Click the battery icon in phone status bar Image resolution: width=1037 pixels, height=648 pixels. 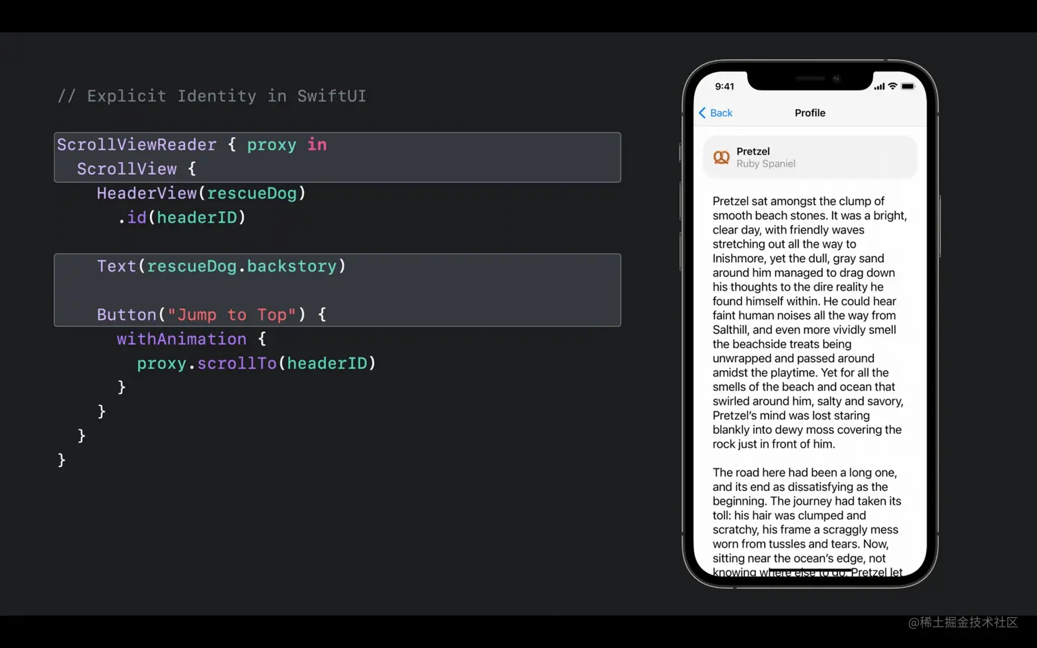[x=908, y=86]
